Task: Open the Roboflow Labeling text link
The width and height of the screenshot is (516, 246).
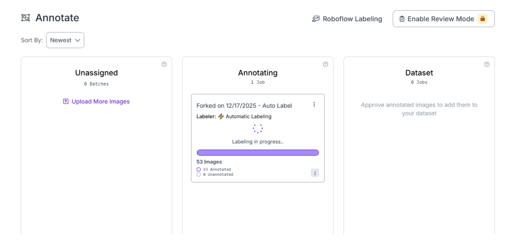Action: point(352,19)
